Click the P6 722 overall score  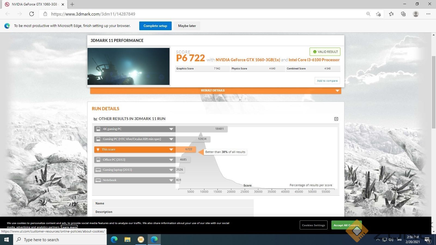coord(190,58)
